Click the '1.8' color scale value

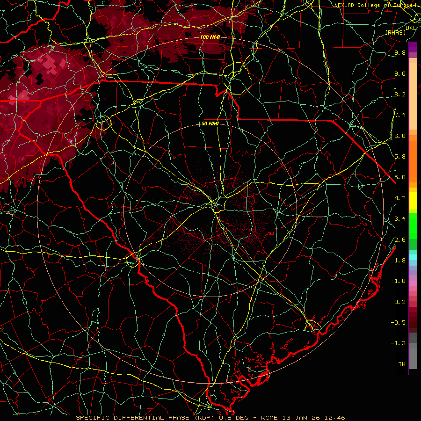coord(400,260)
